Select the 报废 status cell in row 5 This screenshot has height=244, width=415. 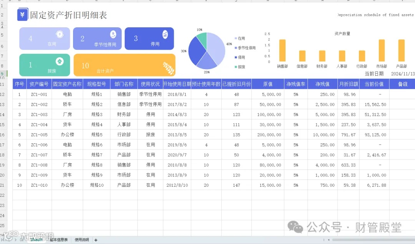click(x=150, y=135)
